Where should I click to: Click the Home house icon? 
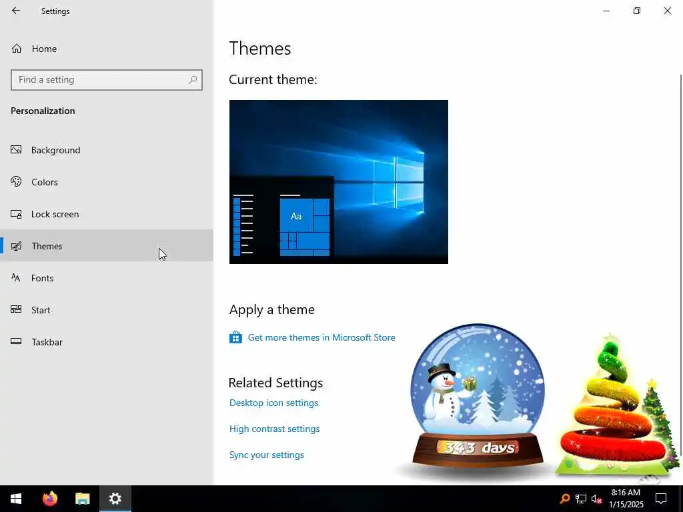click(17, 49)
